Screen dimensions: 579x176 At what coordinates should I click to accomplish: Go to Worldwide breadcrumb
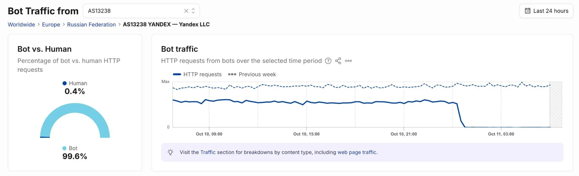[21, 24]
